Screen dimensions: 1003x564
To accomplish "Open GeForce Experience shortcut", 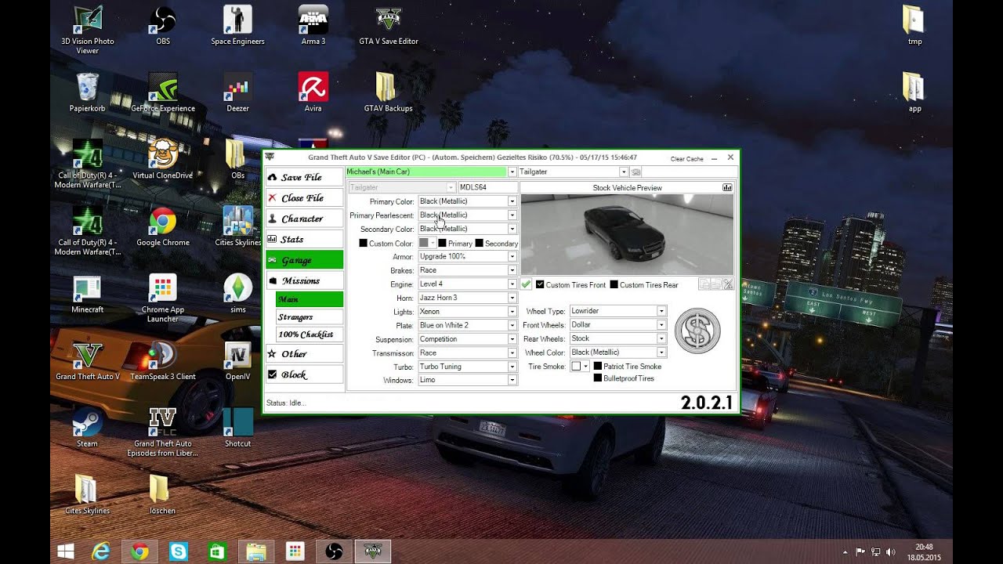I will pyautogui.click(x=162, y=92).
